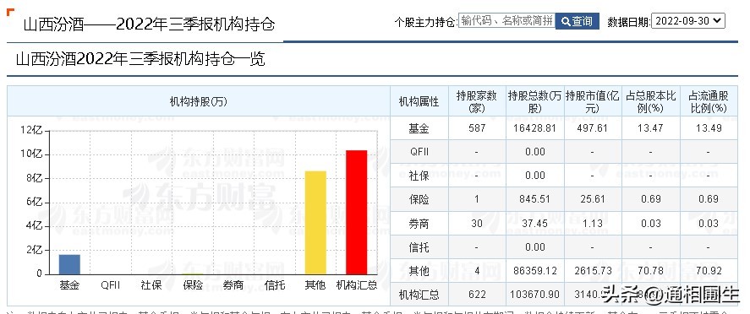Click the 机构汇总 row label in table
Screen dimensions: 750x314
point(419,295)
